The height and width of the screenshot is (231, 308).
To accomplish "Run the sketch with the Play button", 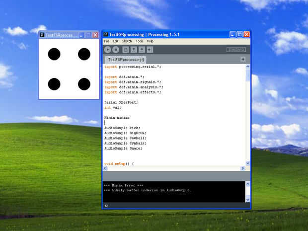I will pos(107,50).
